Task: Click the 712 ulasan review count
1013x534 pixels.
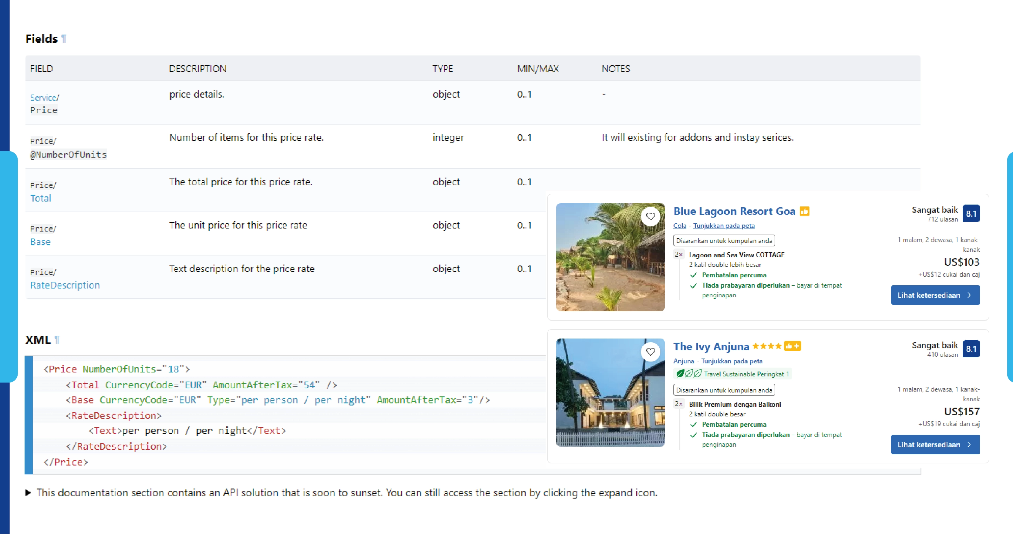Action: 943,219
